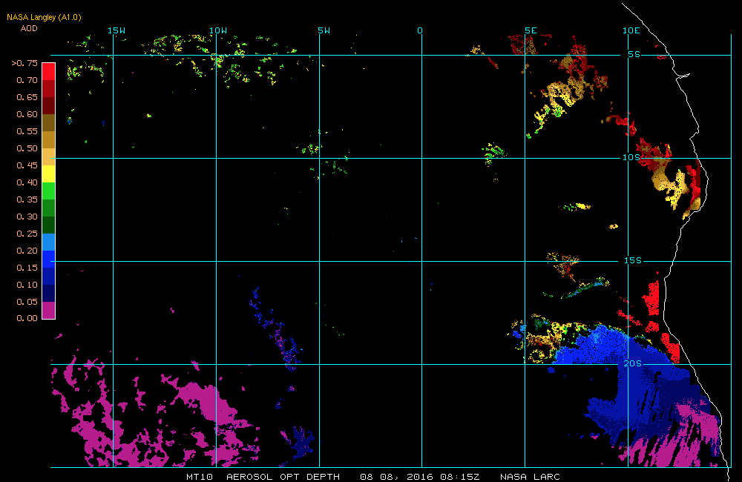Screen dimensions: 742x482
Task: Click the 0.30 legend value
Action: 27,217
